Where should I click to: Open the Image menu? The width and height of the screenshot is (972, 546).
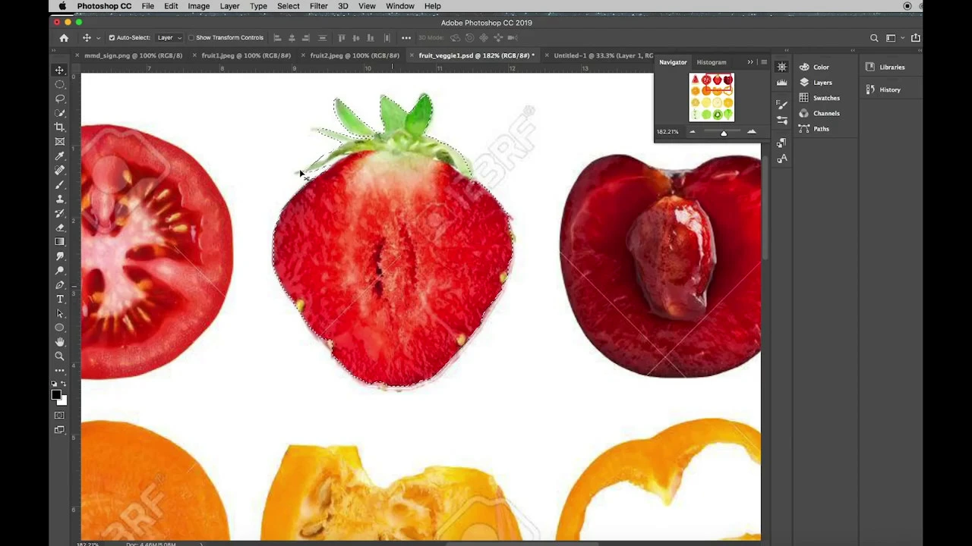pyautogui.click(x=198, y=6)
